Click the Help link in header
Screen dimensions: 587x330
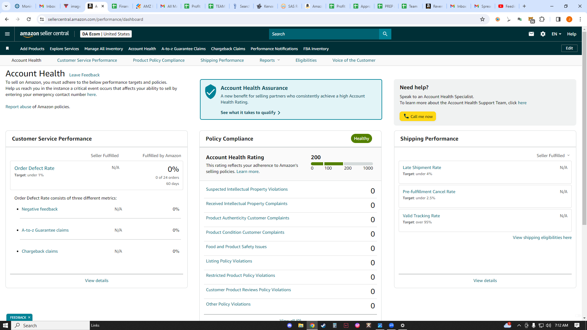click(571, 34)
